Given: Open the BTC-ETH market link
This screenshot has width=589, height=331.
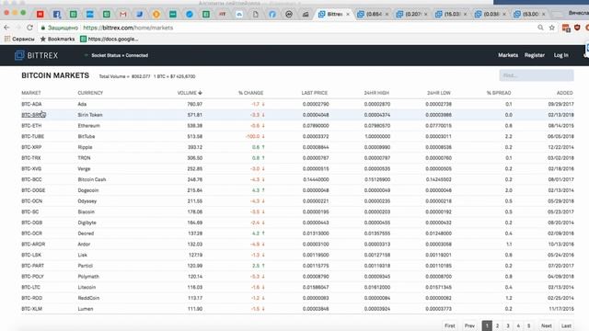Looking at the screenshot, I should coord(31,126).
